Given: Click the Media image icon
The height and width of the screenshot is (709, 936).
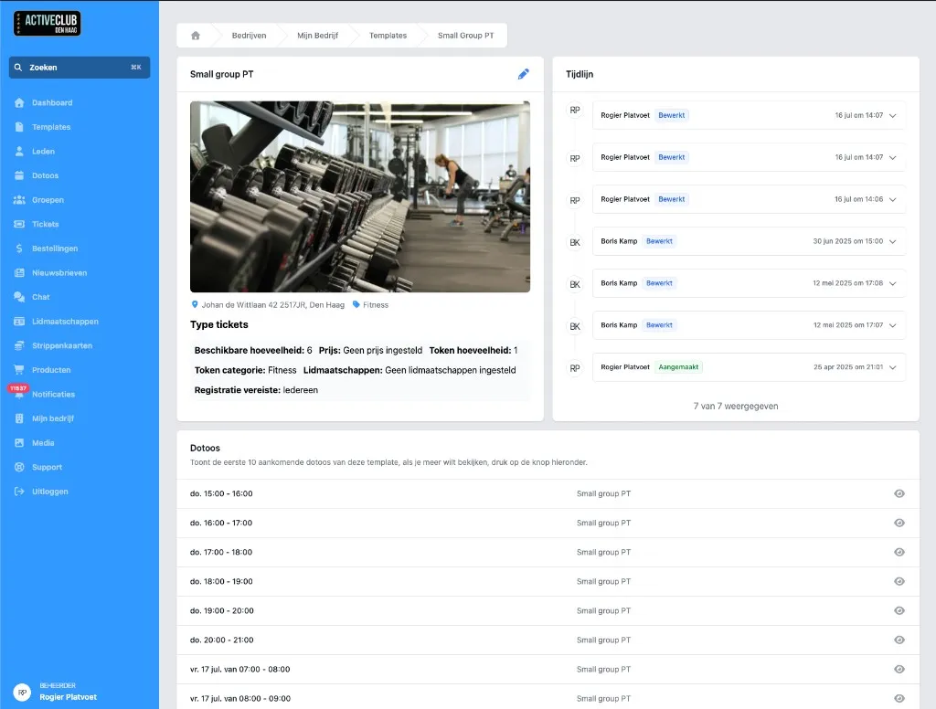Looking at the screenshot, I should coord(19,443).
